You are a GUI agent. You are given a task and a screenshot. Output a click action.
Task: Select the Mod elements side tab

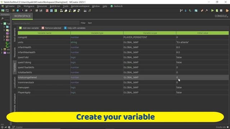(15, 35)
